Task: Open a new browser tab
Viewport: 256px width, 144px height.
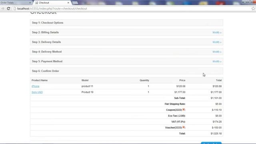Action: (75, 3)
